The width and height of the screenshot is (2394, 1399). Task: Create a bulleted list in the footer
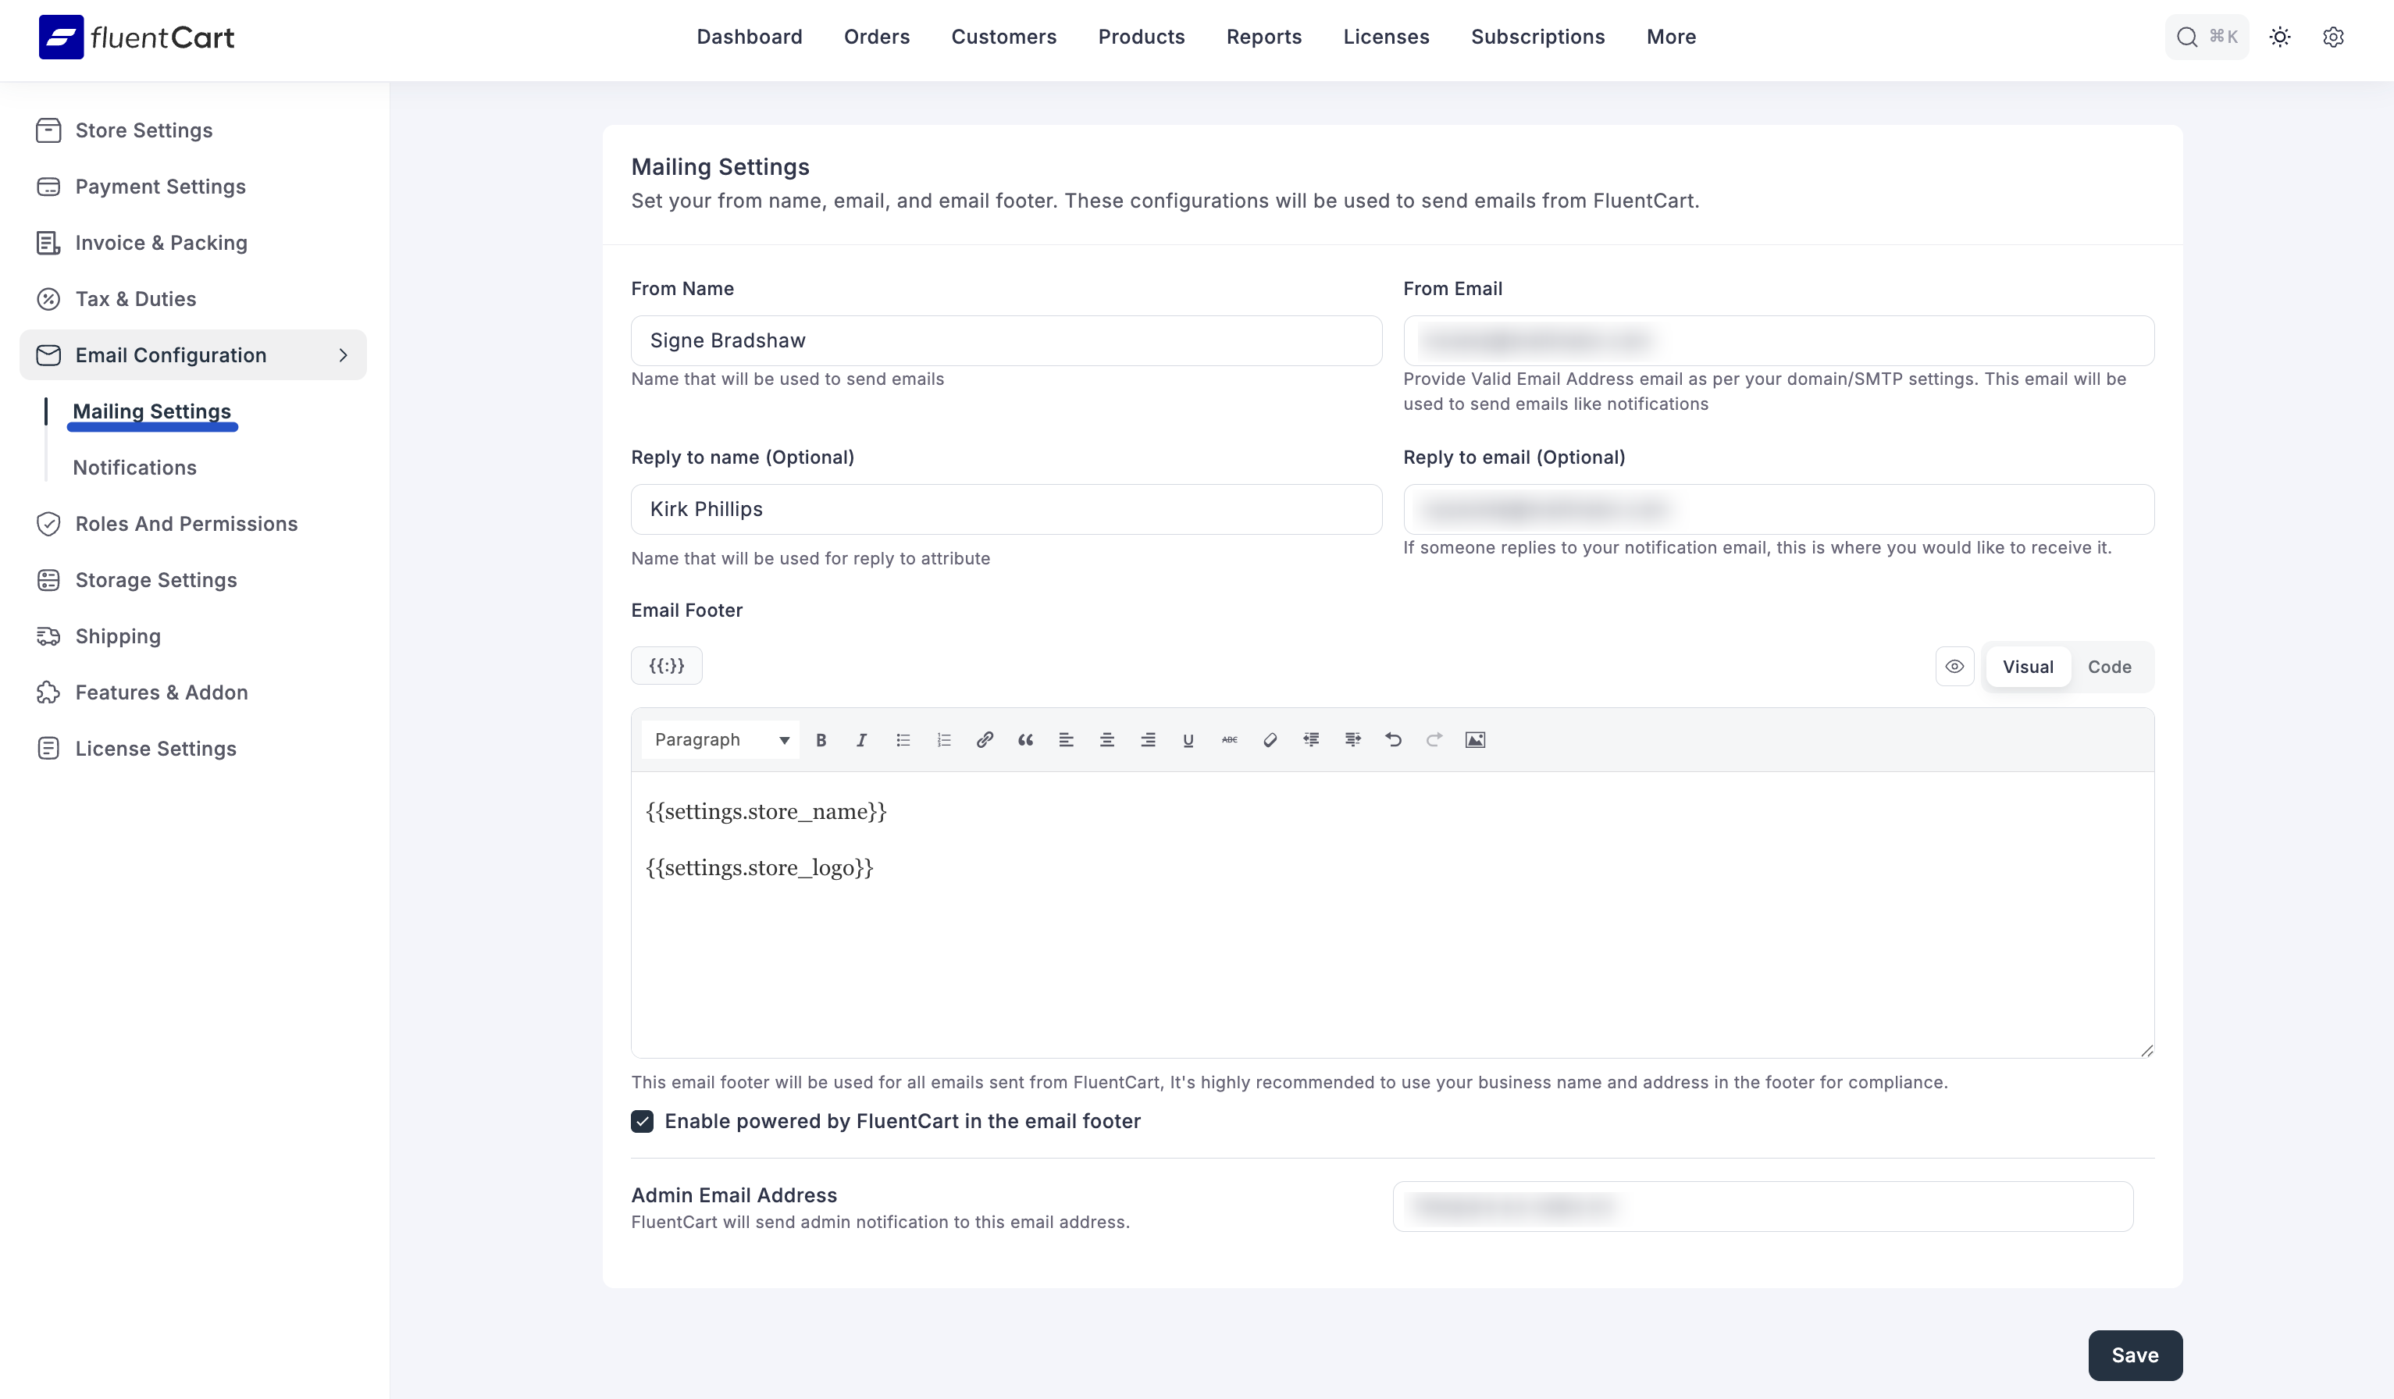click(902, 740)
